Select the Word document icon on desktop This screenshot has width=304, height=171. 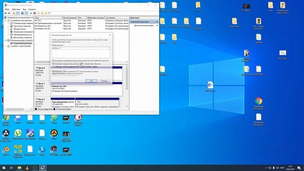[x=210, y=86]
